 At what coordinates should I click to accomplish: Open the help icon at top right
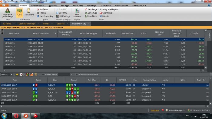(x=209, y=5)
